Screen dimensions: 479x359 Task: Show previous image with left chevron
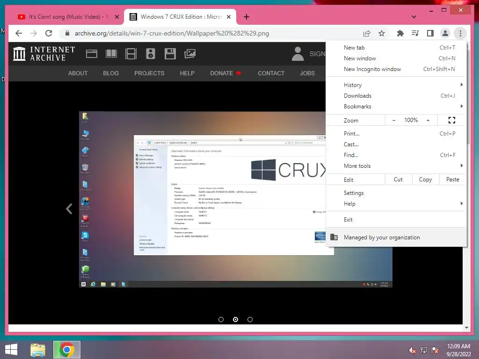point(69,209)
